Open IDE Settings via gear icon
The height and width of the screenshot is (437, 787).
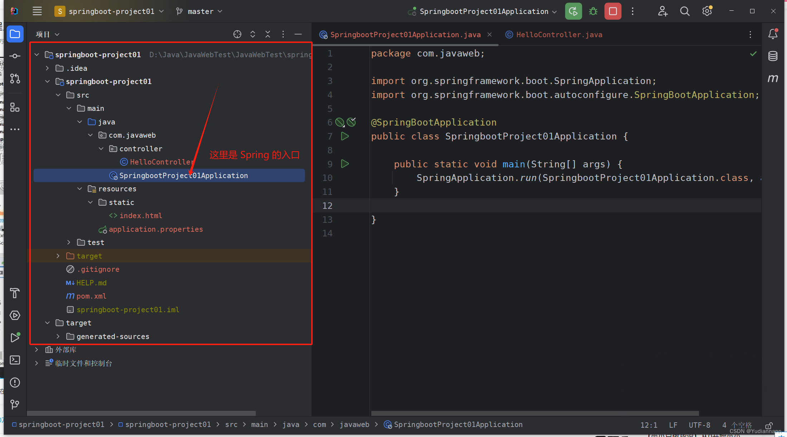click(707, 11)
